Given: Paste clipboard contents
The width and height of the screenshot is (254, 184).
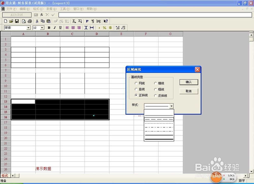Looking at the screenshot, I should [49, 21].
